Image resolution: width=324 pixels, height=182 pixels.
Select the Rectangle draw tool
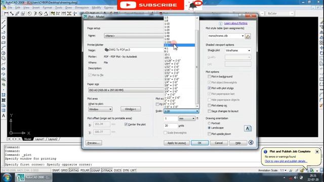4,42
